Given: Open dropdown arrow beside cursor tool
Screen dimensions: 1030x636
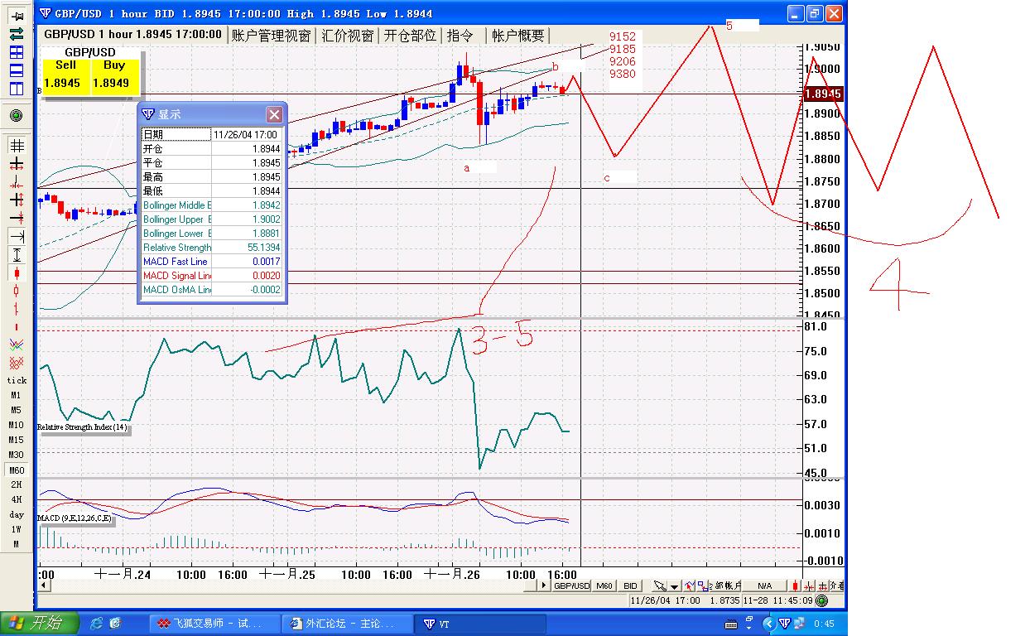Looking at the screenshot, I should [x=675, y=586].
